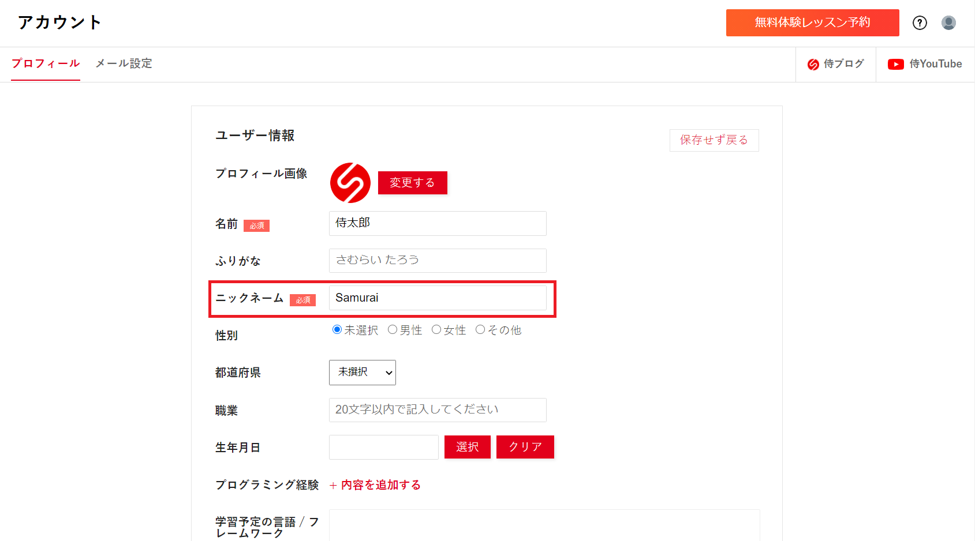Switch to the メール設定 tab

124,63
